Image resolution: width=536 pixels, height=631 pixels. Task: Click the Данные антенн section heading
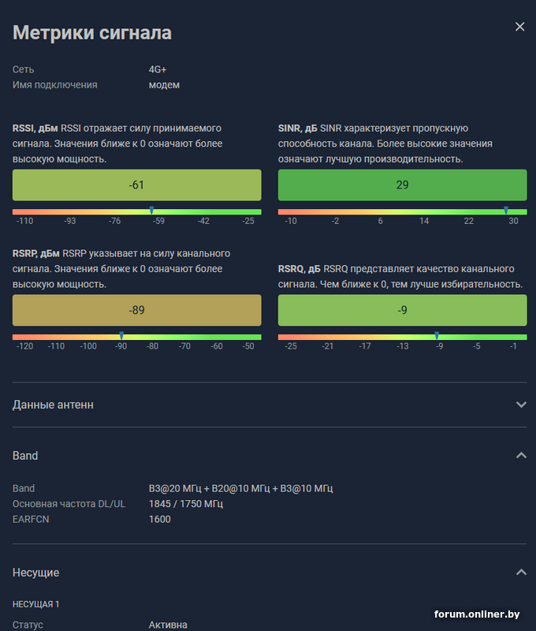click(53, 405)
